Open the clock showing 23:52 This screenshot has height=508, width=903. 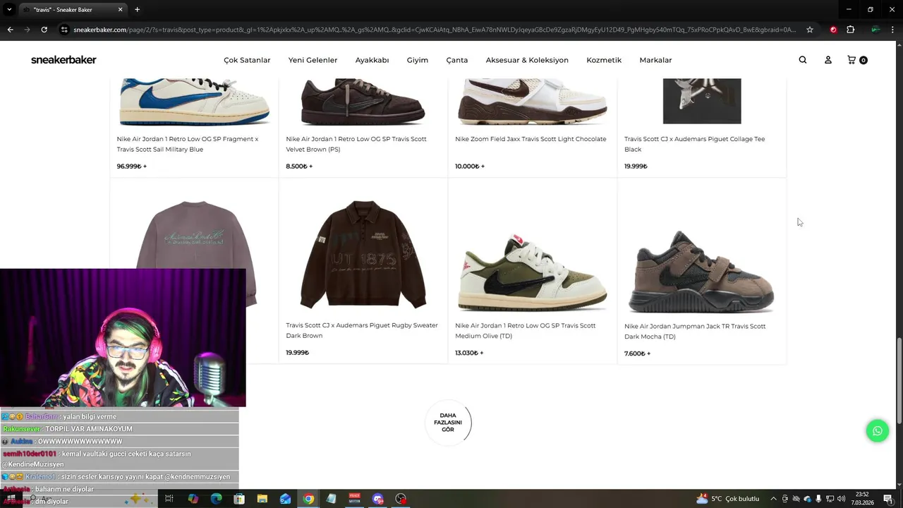tap(862, 499)
